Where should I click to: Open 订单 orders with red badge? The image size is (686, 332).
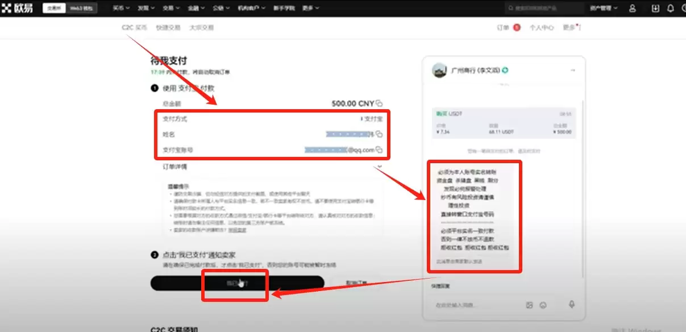tap(505, 27)
